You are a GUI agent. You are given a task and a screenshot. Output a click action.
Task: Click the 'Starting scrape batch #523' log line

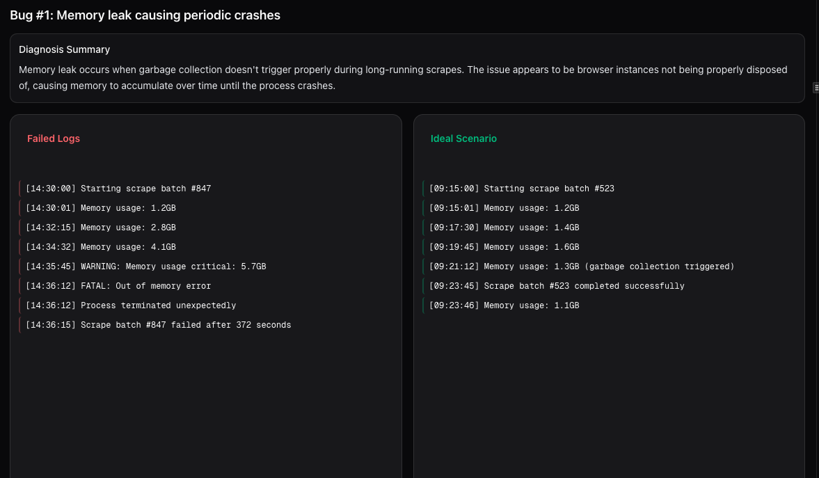coord(522,189)
